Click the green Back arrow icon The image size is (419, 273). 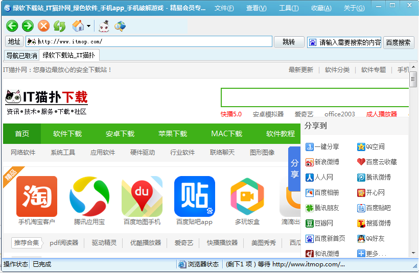click(x=12, y=26)
